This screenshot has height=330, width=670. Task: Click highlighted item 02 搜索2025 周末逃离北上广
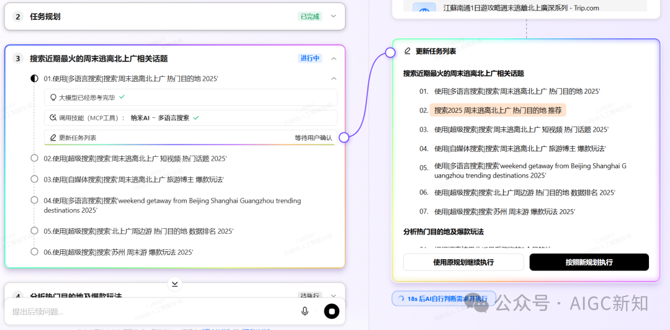(x=498, y=110)
